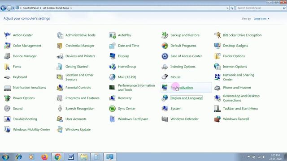Click the Fonts icon
Screen dimensions: 287x161
pos(7,67)
